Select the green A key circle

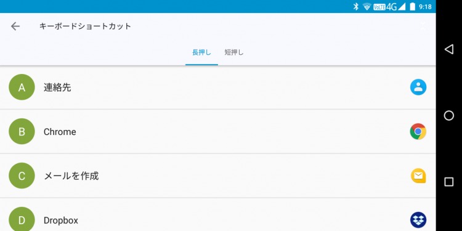click(x=22, y=87)
